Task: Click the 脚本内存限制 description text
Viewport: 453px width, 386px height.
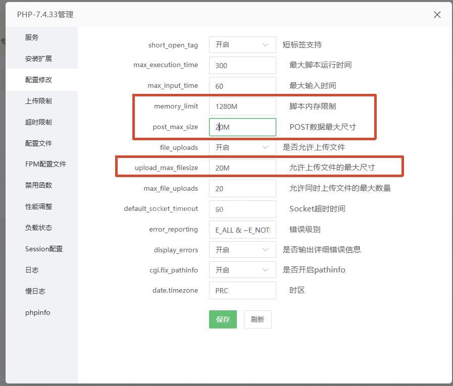Action: click(x=313, y=106)
